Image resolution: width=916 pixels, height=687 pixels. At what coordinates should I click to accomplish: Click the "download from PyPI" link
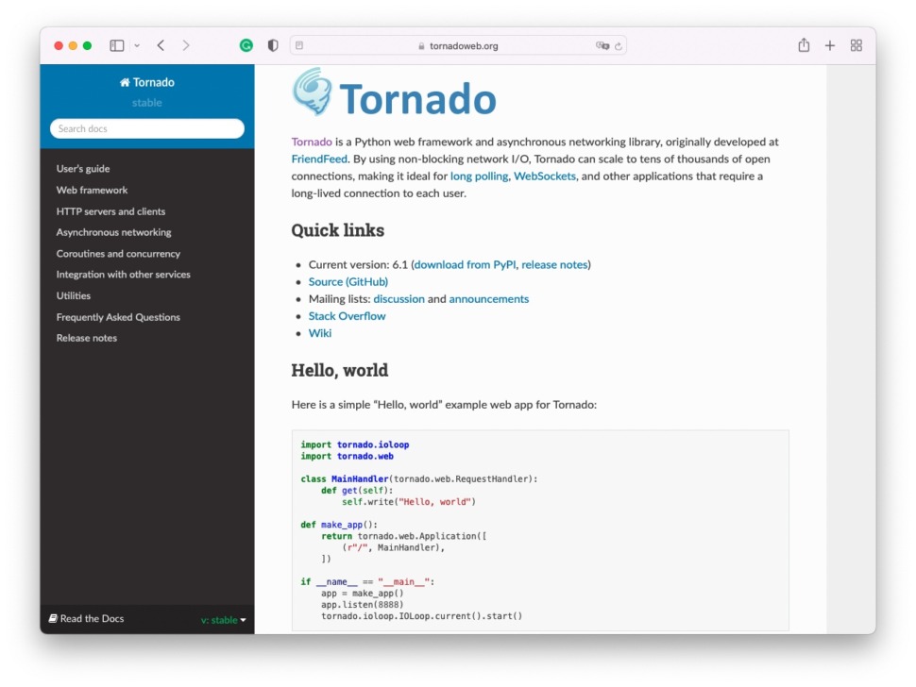tap(464, 264)
